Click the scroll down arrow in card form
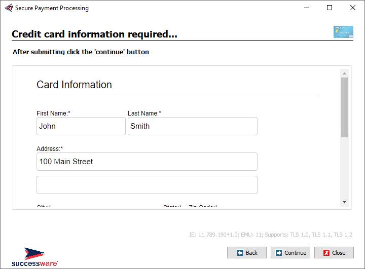365x269 pixels. click(x=344, y=202)
